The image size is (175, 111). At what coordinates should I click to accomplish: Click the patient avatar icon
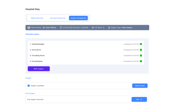tap(29, 28)
